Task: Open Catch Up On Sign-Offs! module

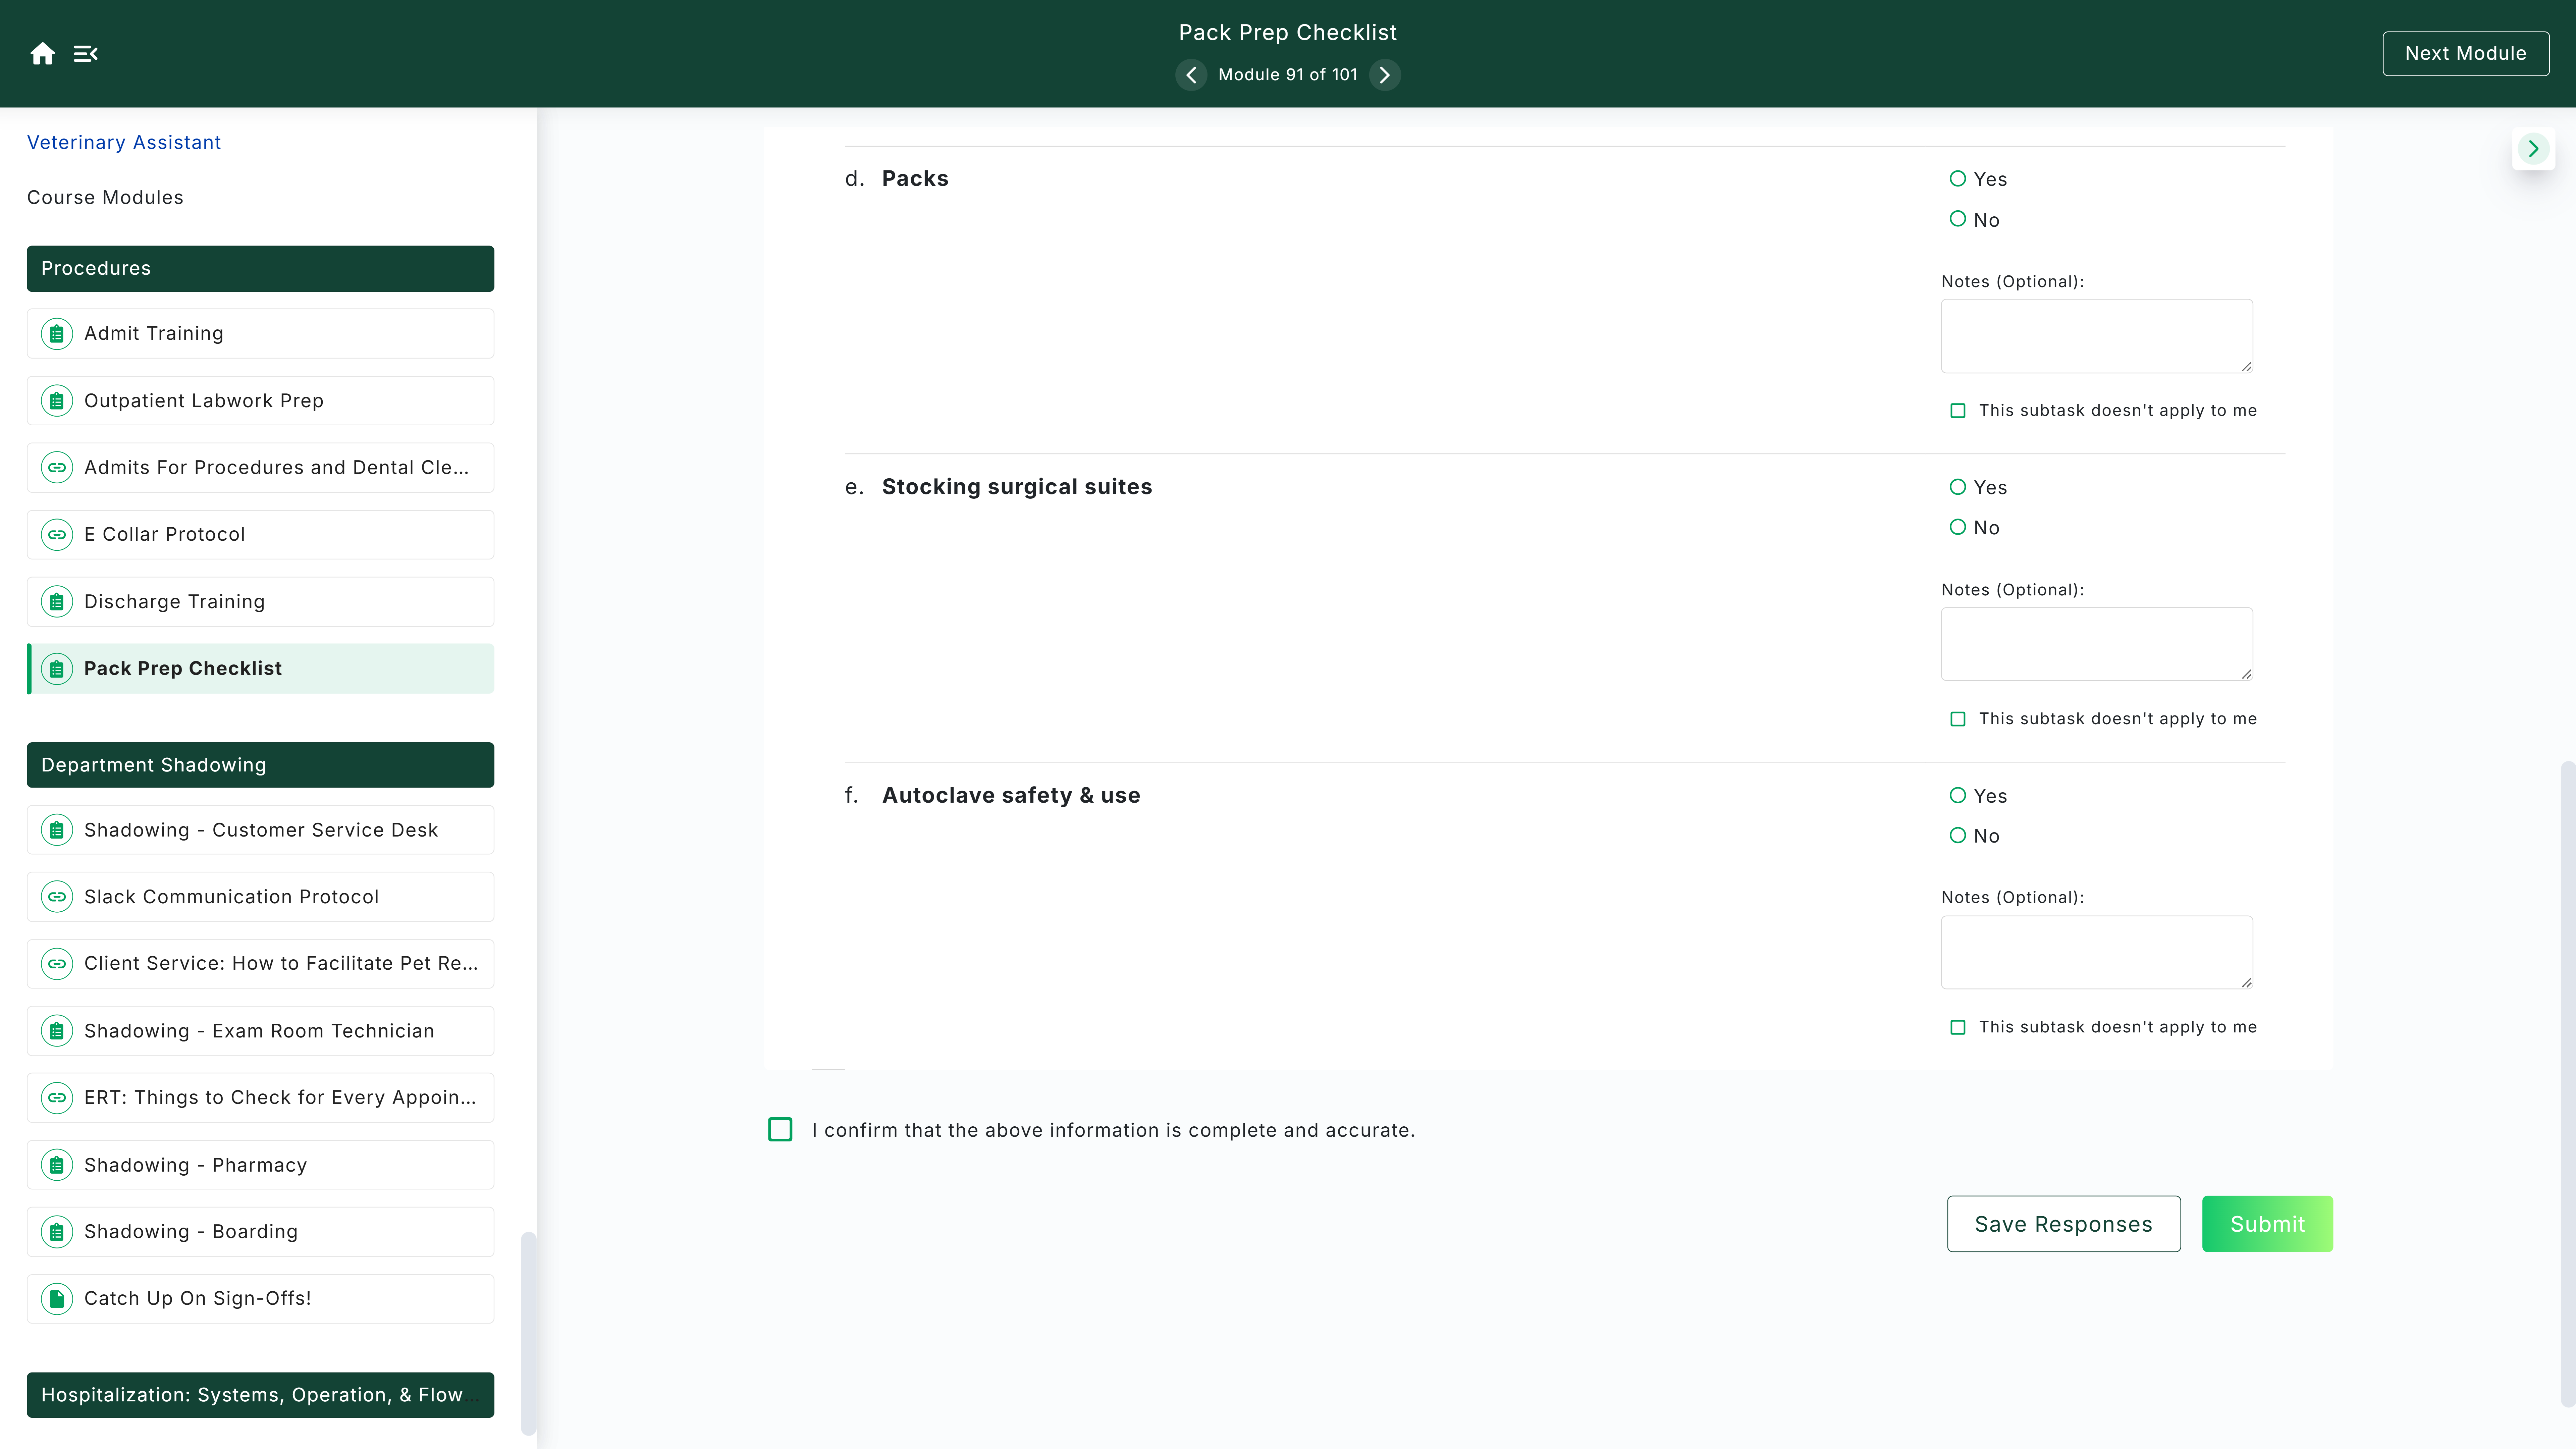Action: pos(260,1299)
